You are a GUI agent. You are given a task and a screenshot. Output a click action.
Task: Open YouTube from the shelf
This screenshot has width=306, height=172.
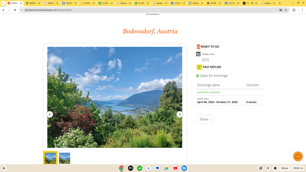[x=175, y=168]
